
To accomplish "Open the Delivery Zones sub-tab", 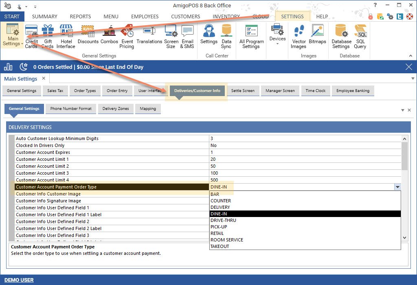I will coord(116,109).
